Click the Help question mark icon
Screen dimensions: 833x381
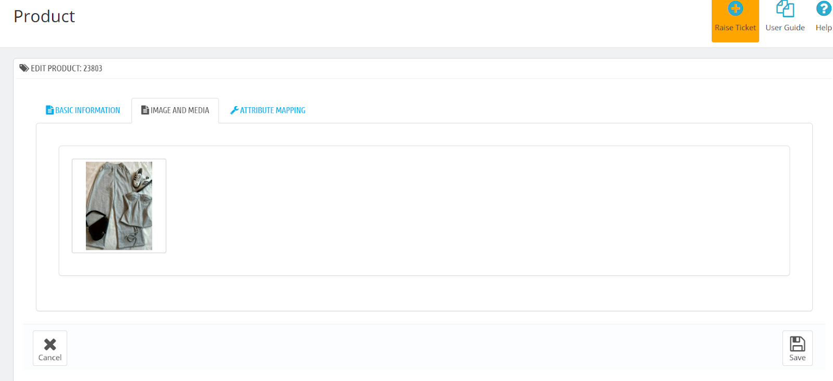[x=823, y=9]
